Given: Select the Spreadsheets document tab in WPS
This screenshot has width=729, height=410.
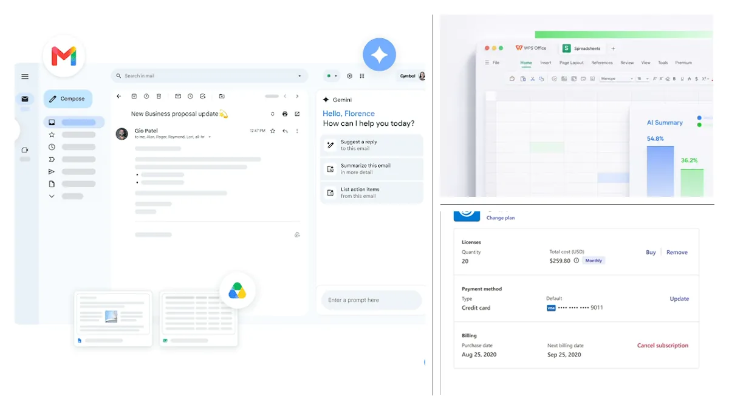Looking at the screenshot, I should [582, 48].
